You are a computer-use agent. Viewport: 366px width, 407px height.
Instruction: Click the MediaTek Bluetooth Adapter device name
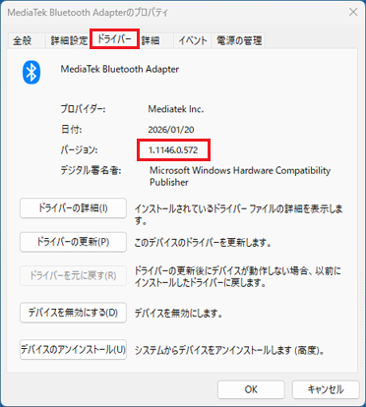120,70
